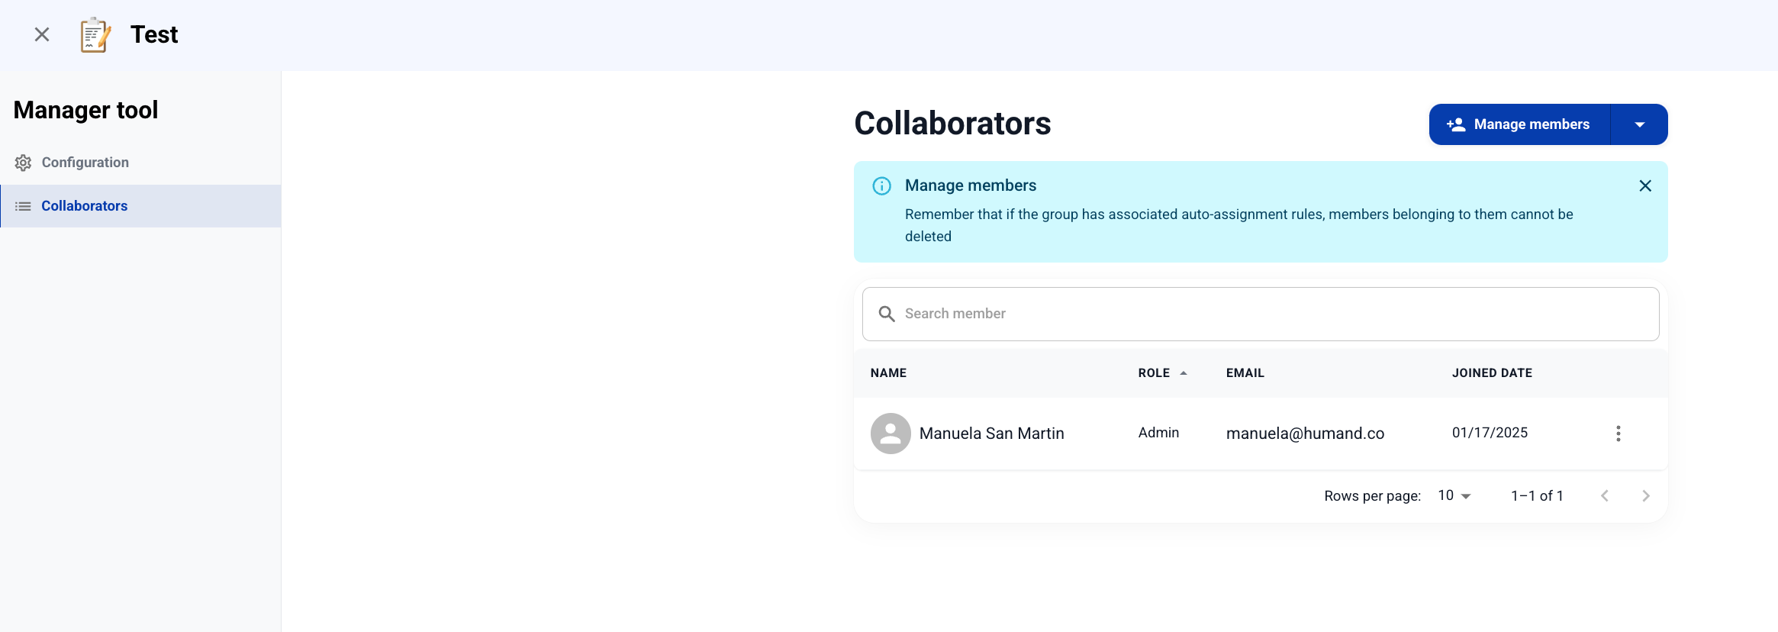Open Configuration gear icon in sidebar
The width and height of the screenshot is (1778, 632).
23,163
